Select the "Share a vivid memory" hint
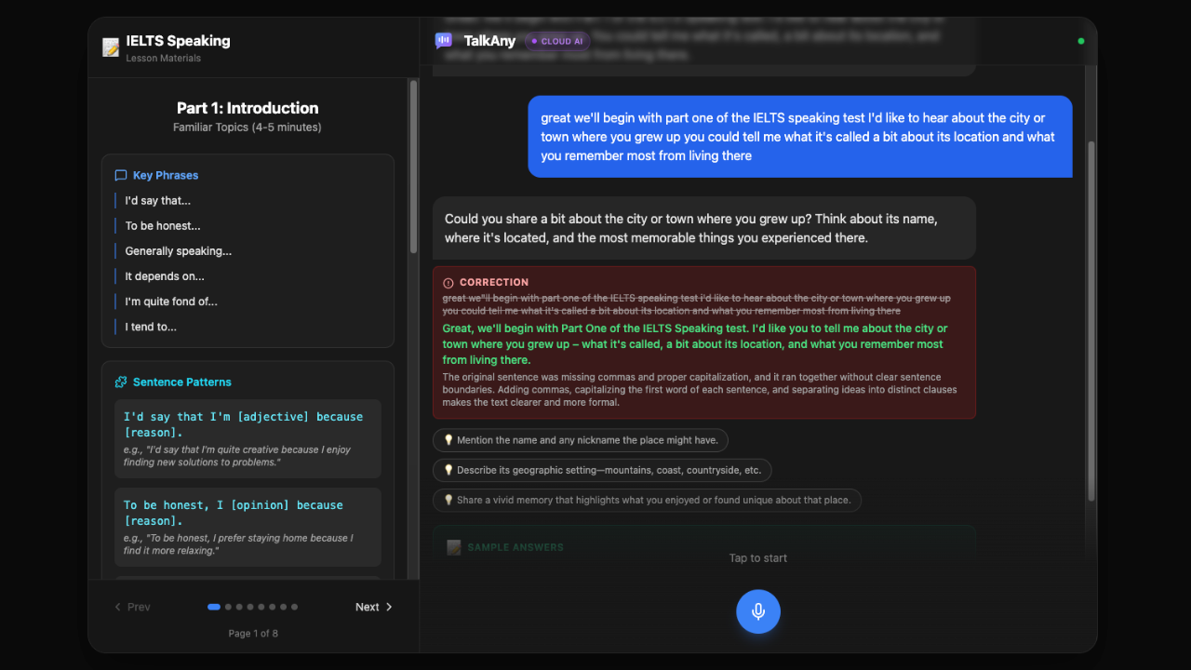The width and height of the screenshot is (1191, 670). click(x=647, y=500)
